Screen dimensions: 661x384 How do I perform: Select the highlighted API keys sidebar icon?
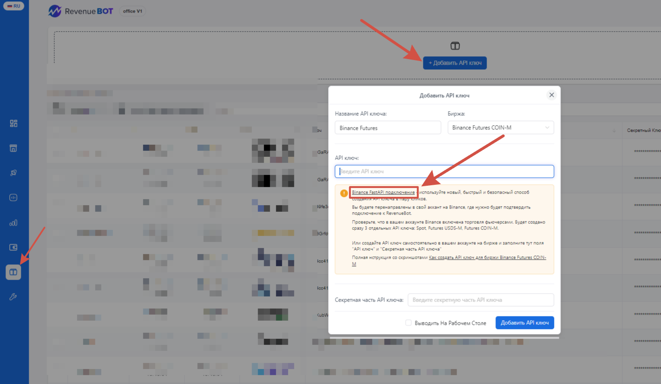point(13,272)
